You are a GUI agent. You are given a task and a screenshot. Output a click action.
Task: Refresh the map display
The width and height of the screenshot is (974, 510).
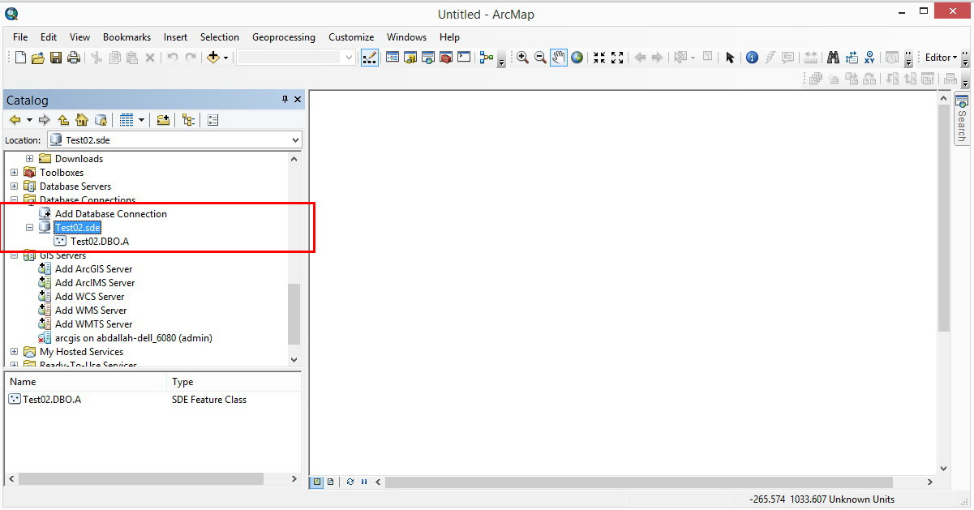point(350,482)
